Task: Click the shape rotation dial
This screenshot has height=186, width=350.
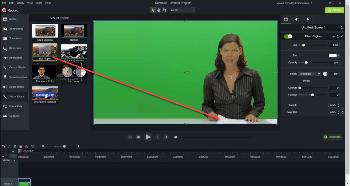Action: click(x=325, y=74)
